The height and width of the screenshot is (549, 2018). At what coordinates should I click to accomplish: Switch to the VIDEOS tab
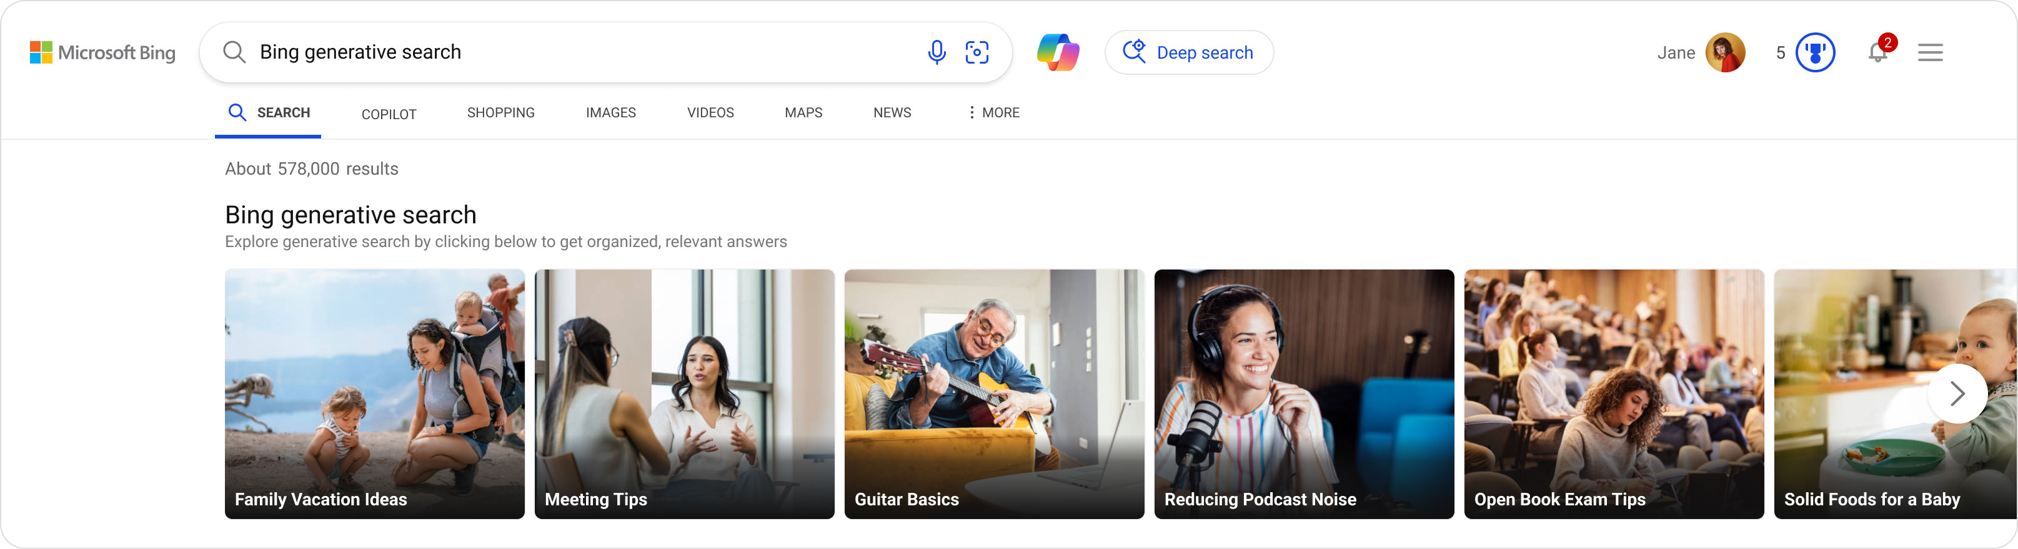tap(710, 113)
